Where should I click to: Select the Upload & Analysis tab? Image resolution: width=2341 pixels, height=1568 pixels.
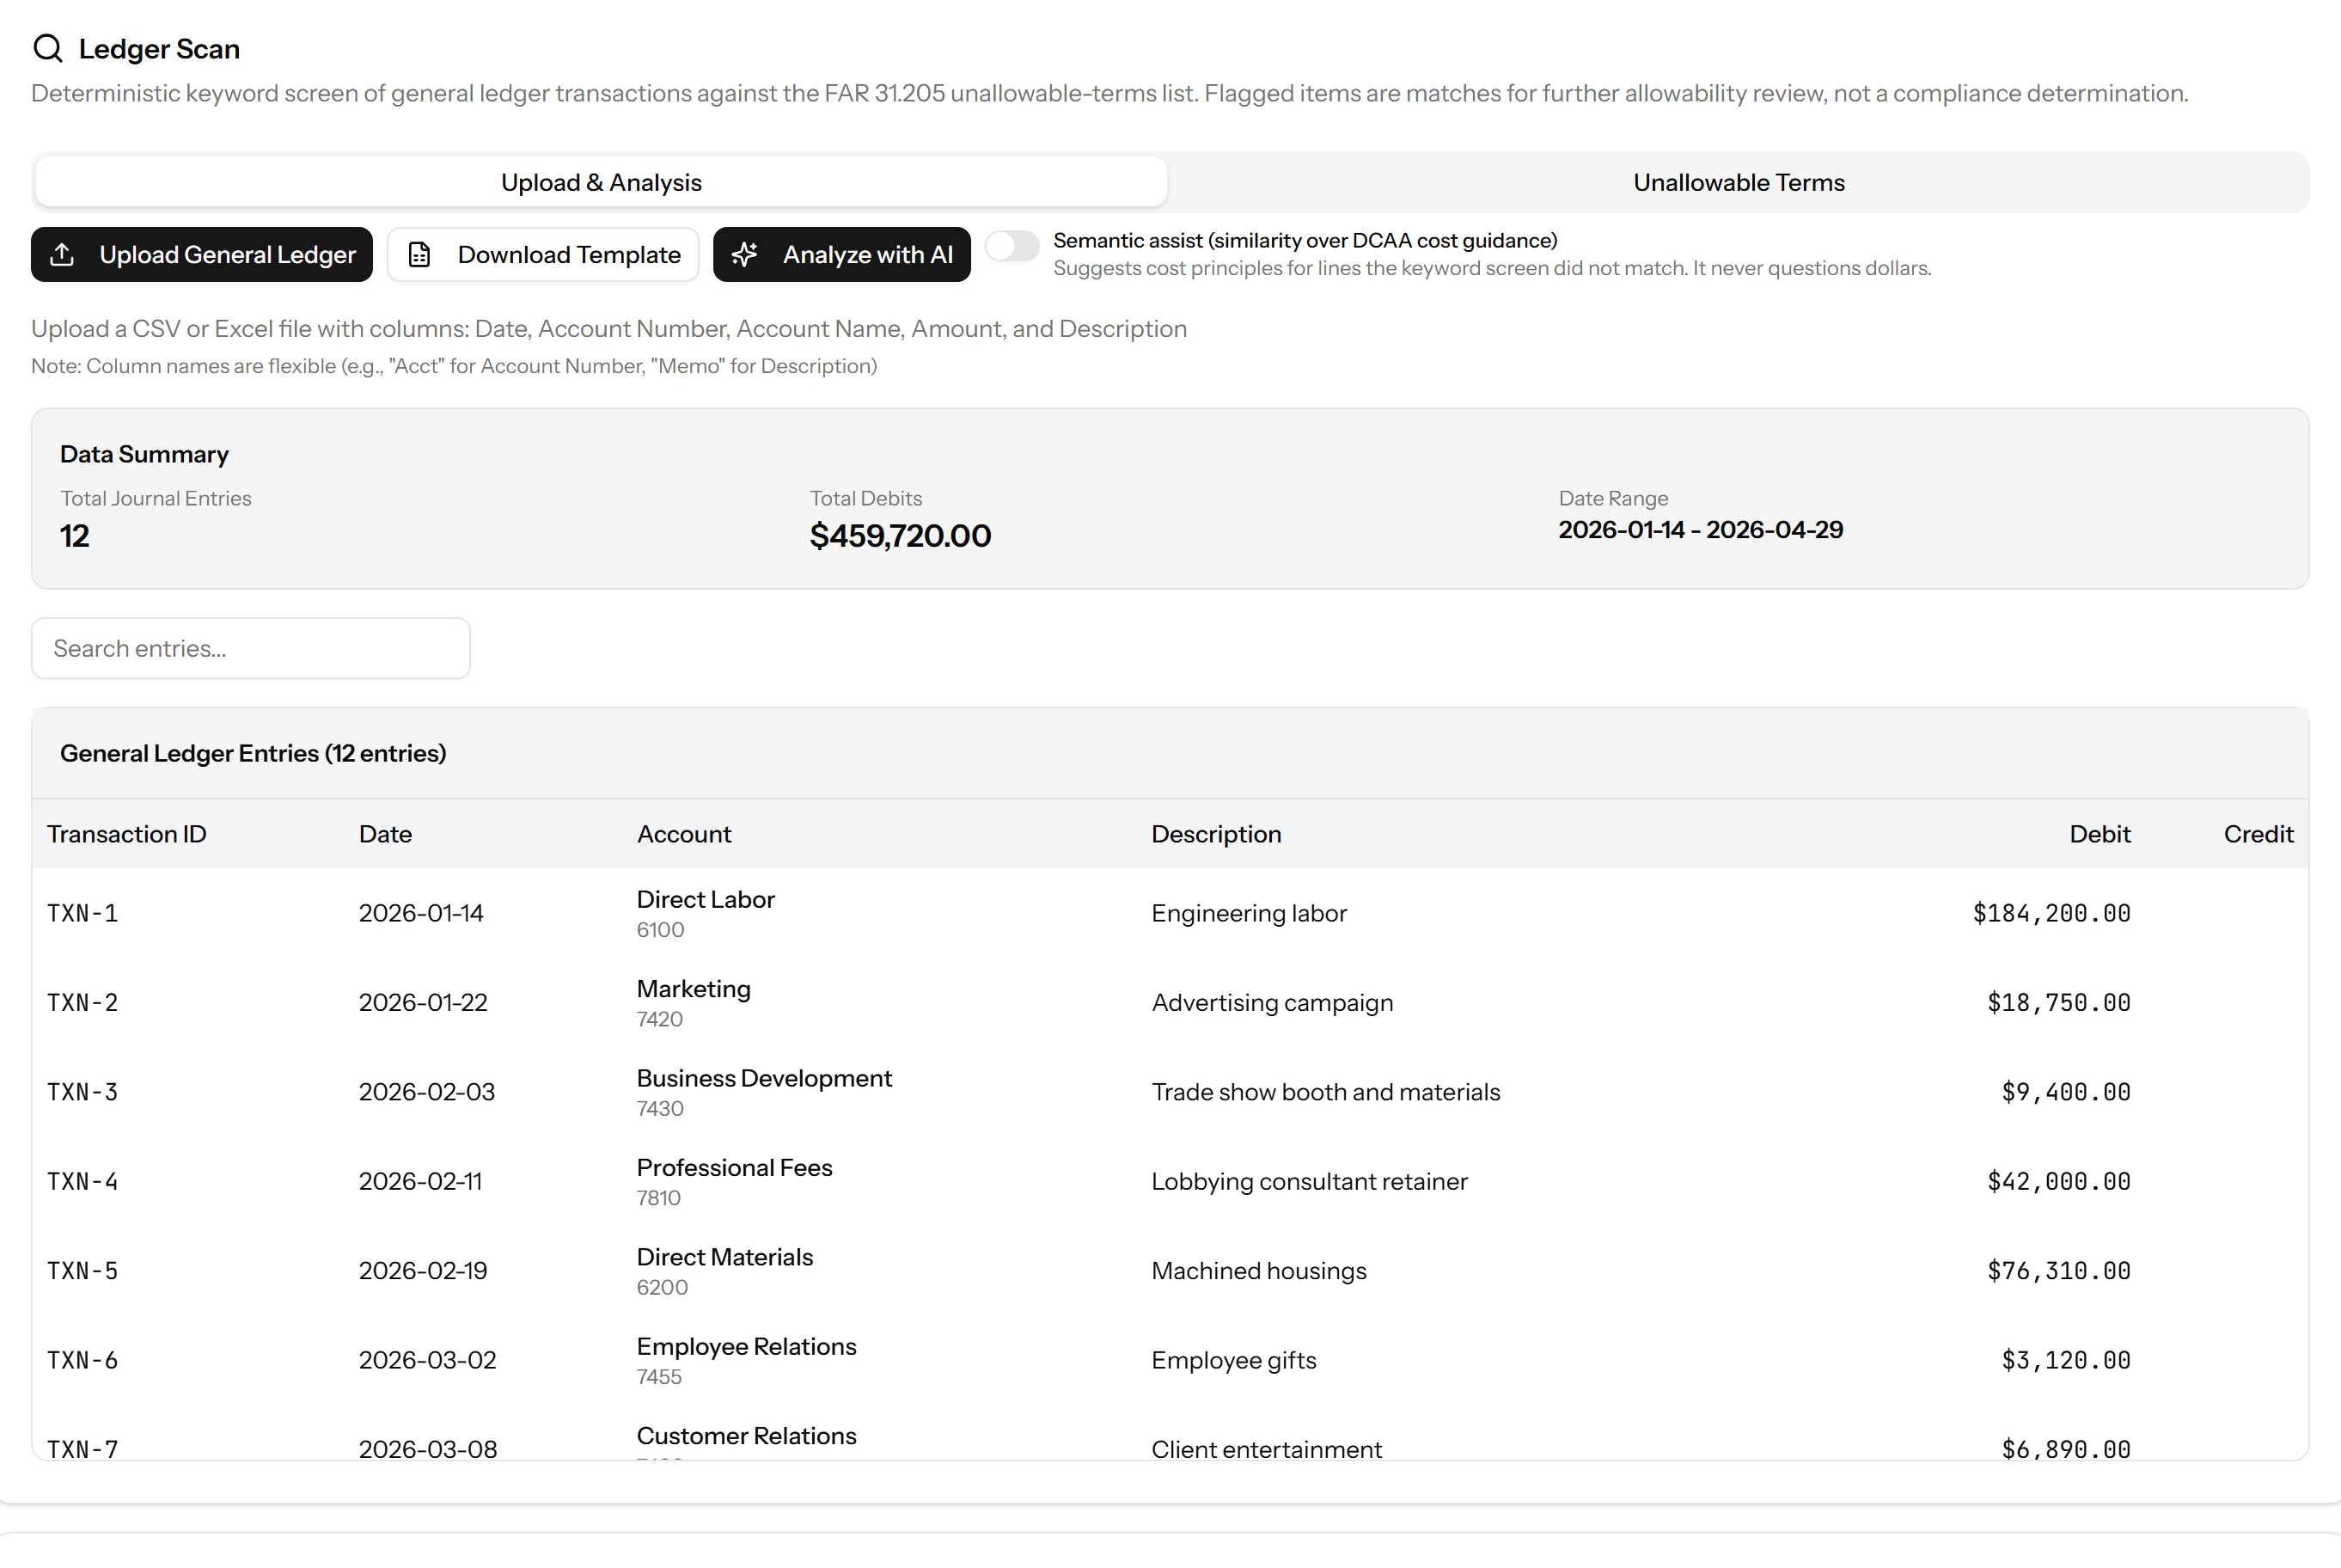[x=601, y=182]
